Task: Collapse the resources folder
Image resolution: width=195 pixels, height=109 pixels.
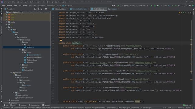Action: [11, 73]
